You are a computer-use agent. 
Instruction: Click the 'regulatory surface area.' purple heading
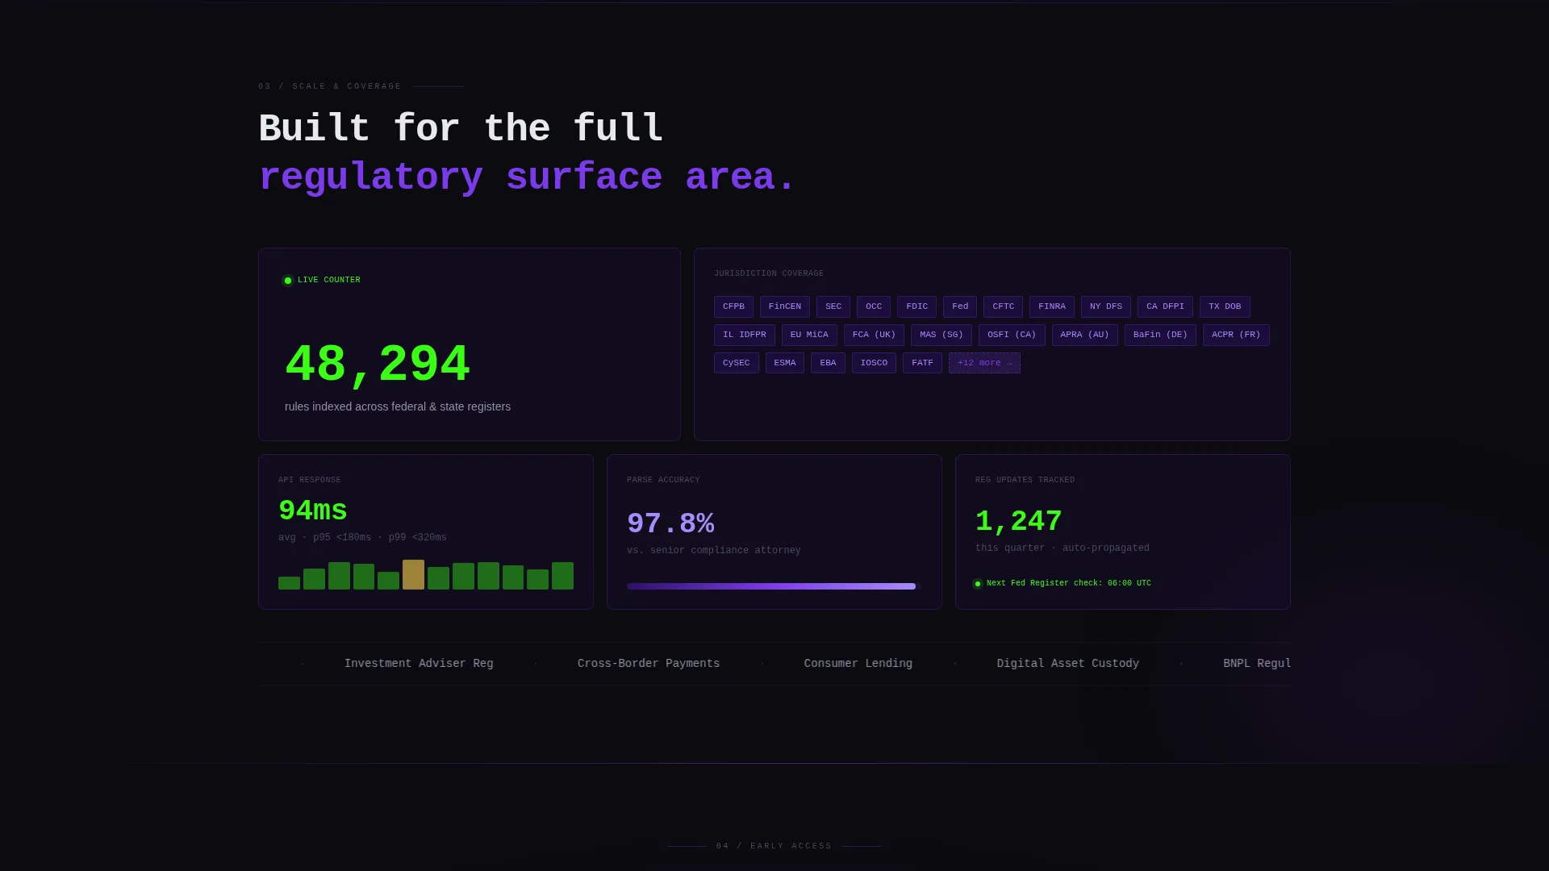527,177
